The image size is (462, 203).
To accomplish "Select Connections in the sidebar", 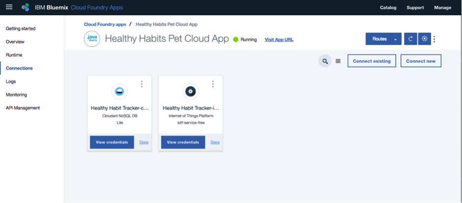I will point(19,68).
